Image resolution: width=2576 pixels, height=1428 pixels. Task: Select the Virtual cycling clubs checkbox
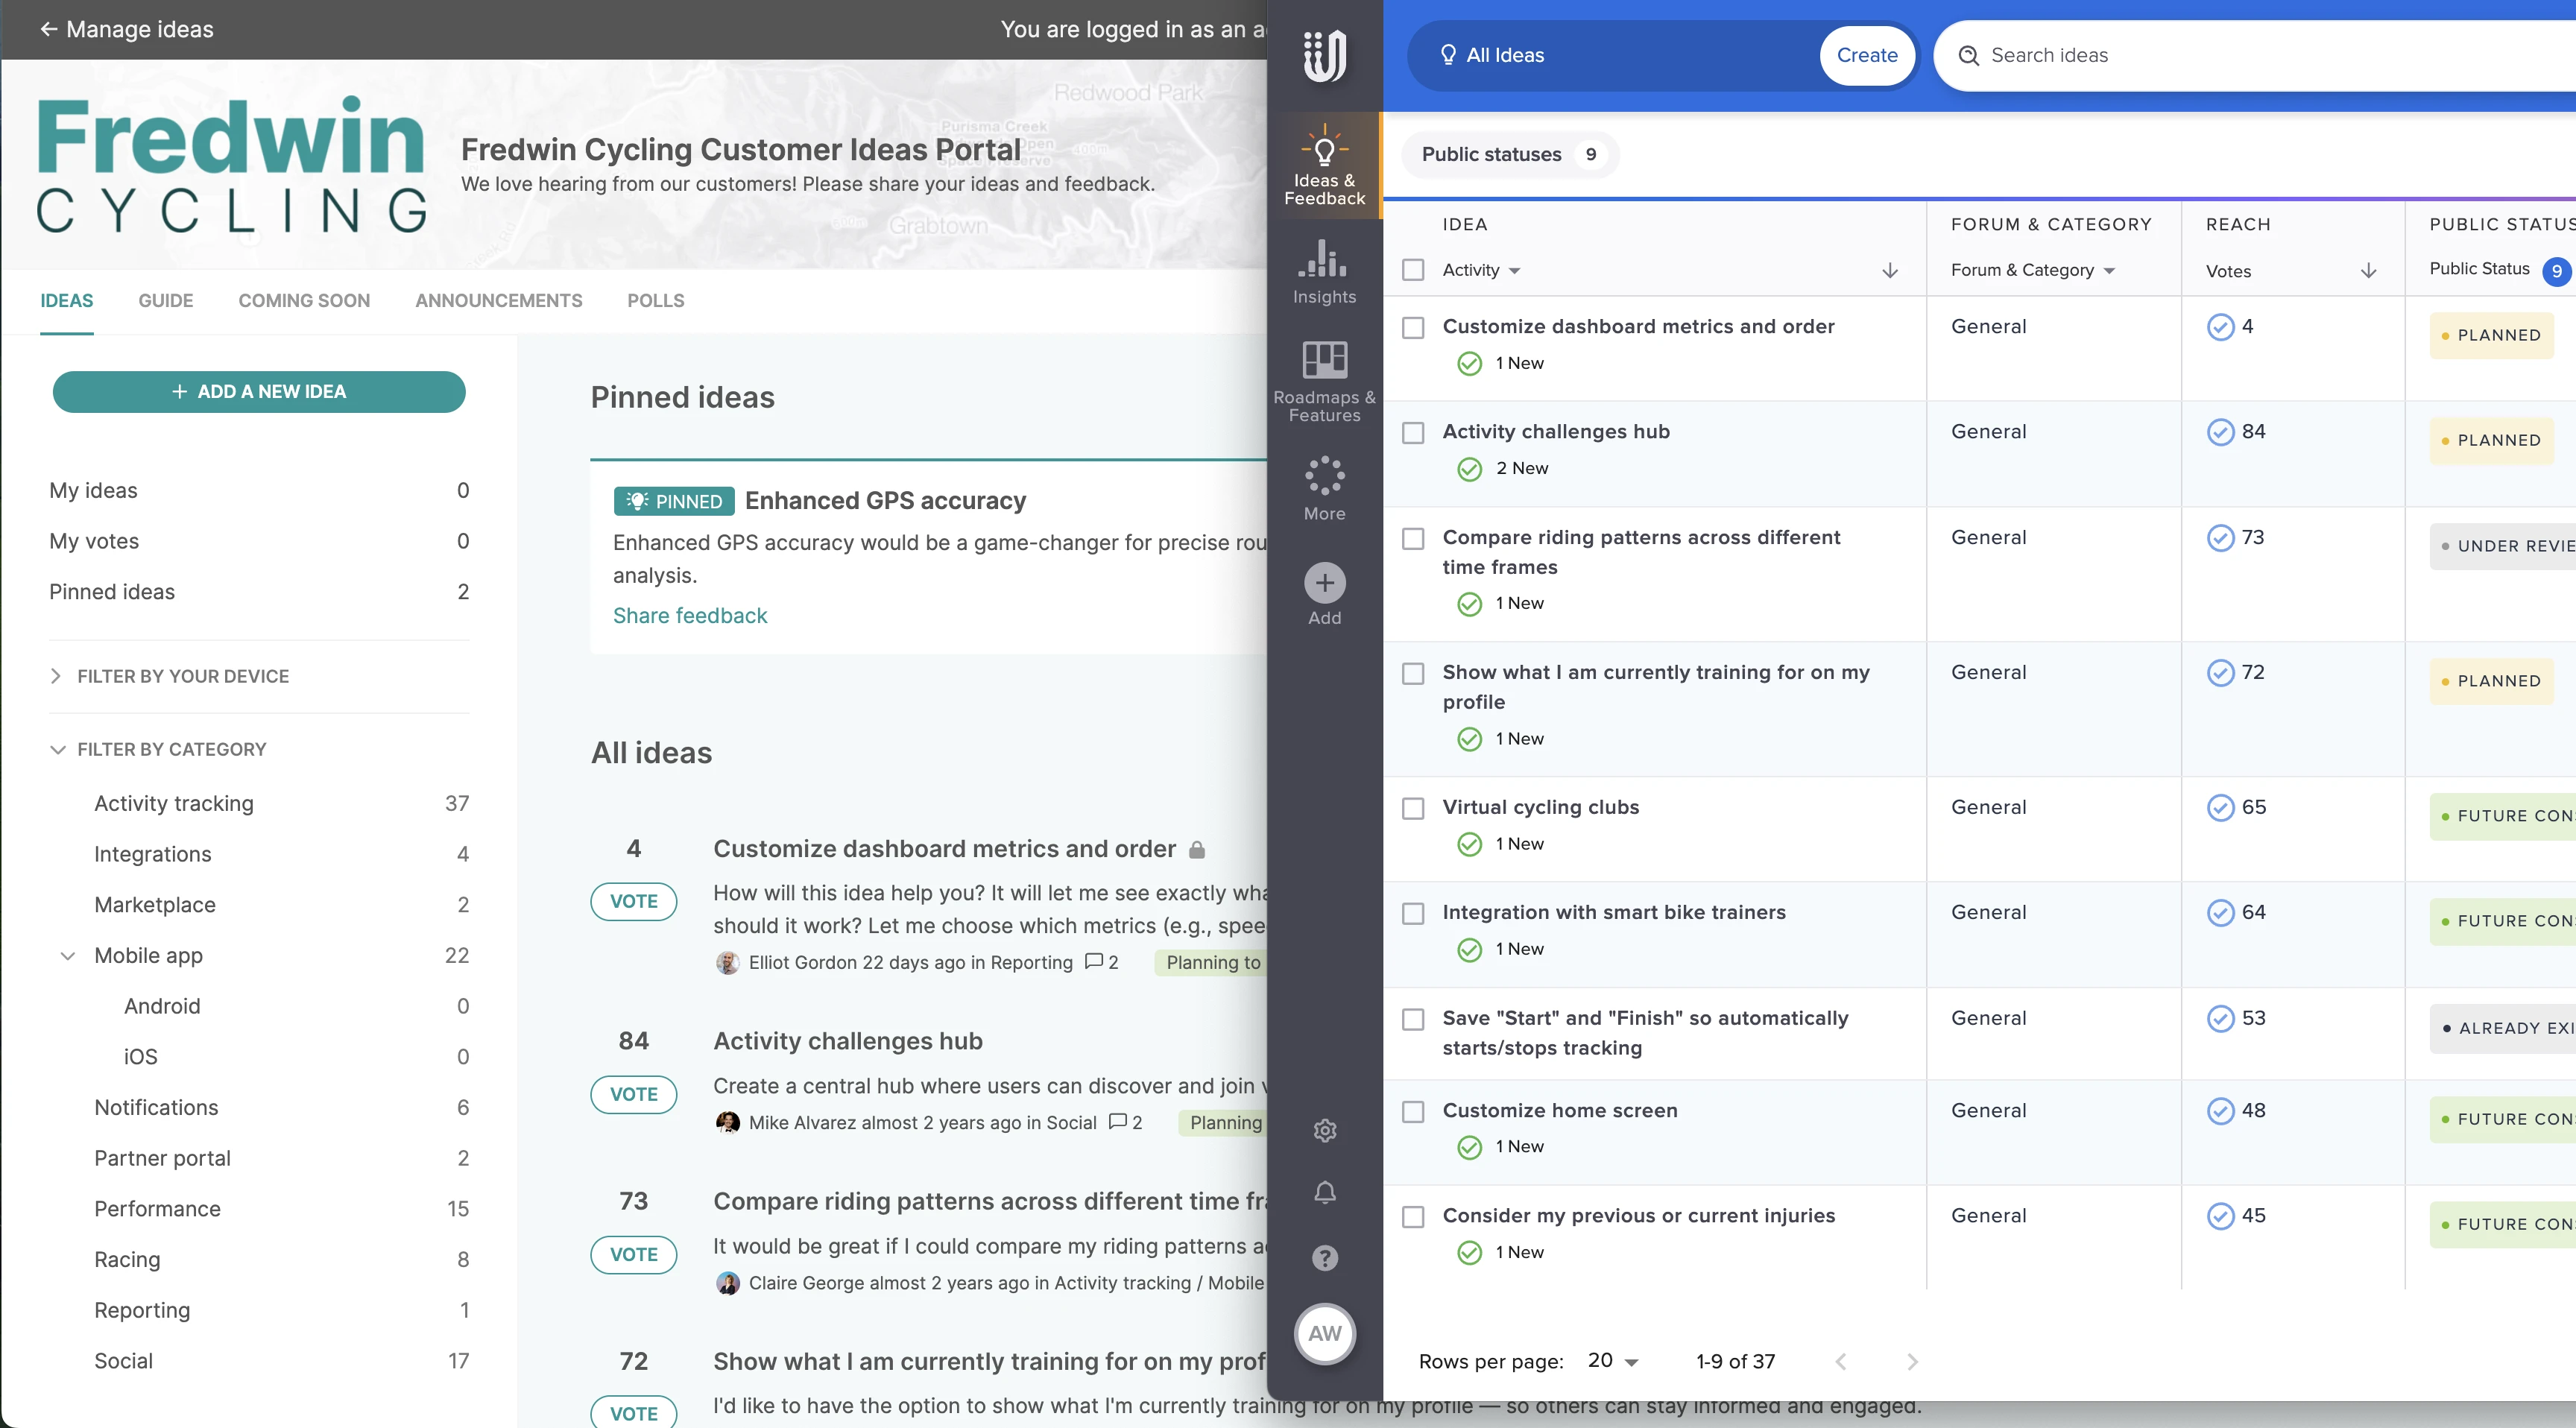tap(1413, 808)
